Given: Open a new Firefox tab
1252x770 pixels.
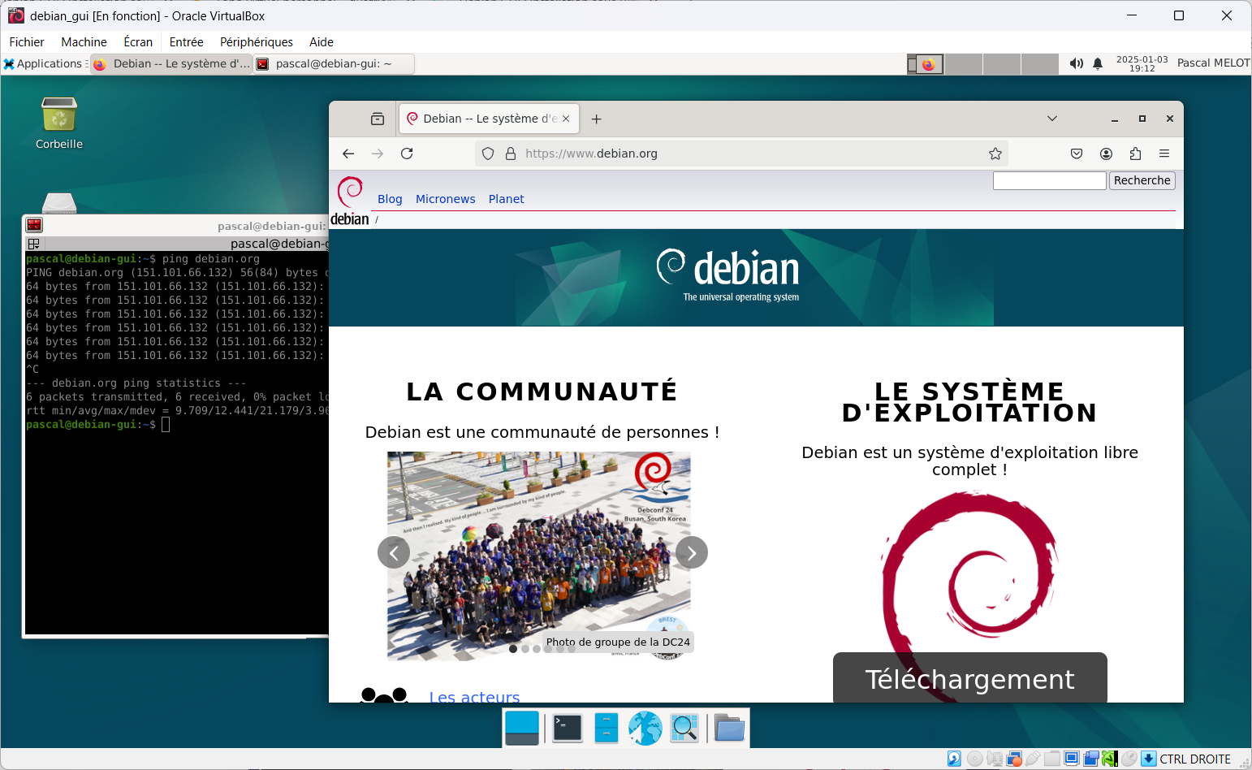Looking at the screenshot, I should tap(597, 119).
